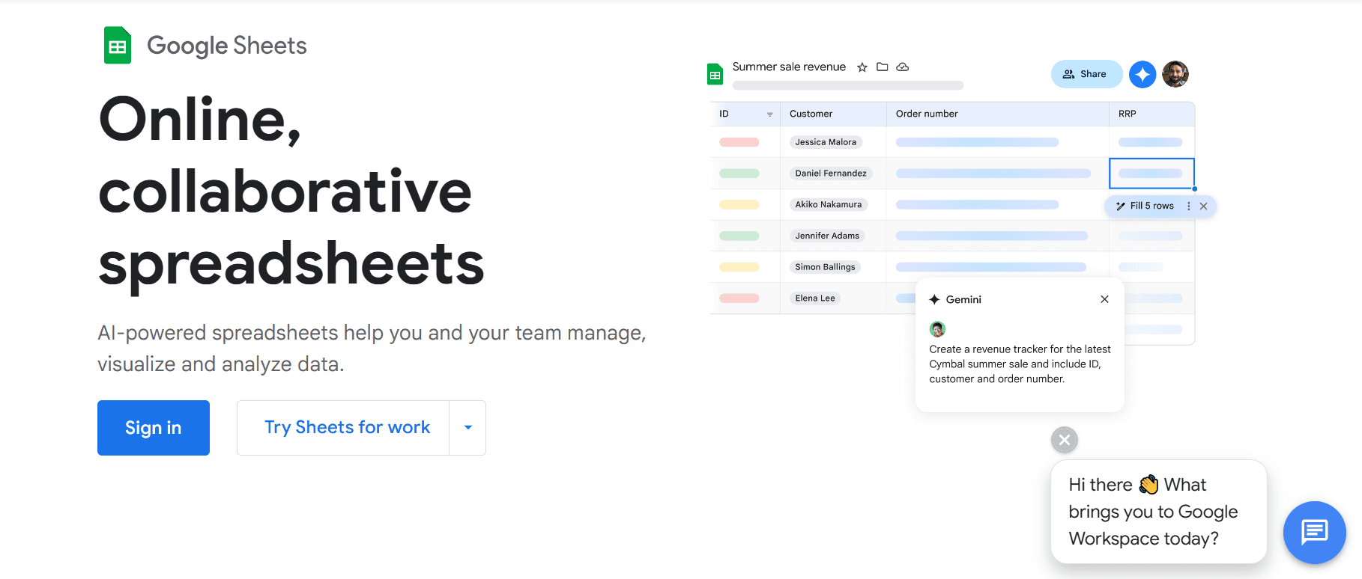Click the Jennifer Adams customer chip
Viewport: 1362px width, 579px height.
[x=827, y=236]
